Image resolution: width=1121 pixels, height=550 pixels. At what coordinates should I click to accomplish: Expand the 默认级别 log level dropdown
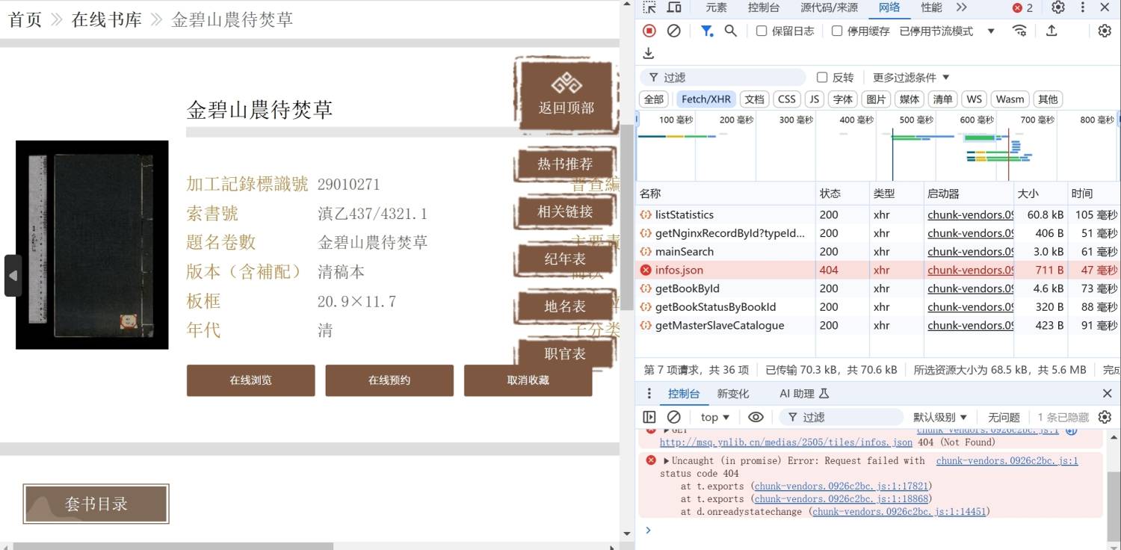[x=940, y=417]
